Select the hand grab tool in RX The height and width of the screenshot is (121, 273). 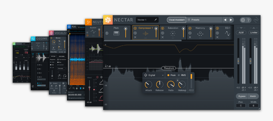(x=77, y=88)
